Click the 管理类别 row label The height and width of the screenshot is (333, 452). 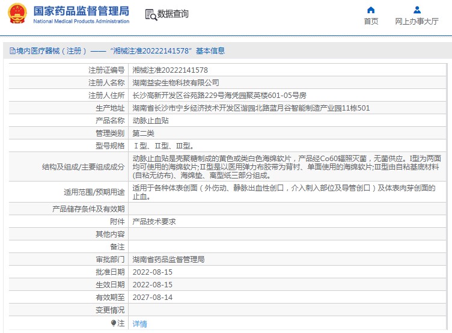point(110,133)
